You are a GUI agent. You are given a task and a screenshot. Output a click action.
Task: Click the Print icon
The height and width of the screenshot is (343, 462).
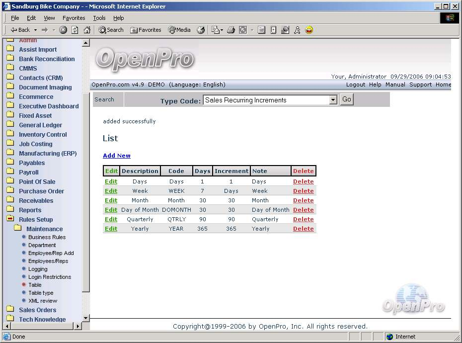coord(231,30)
